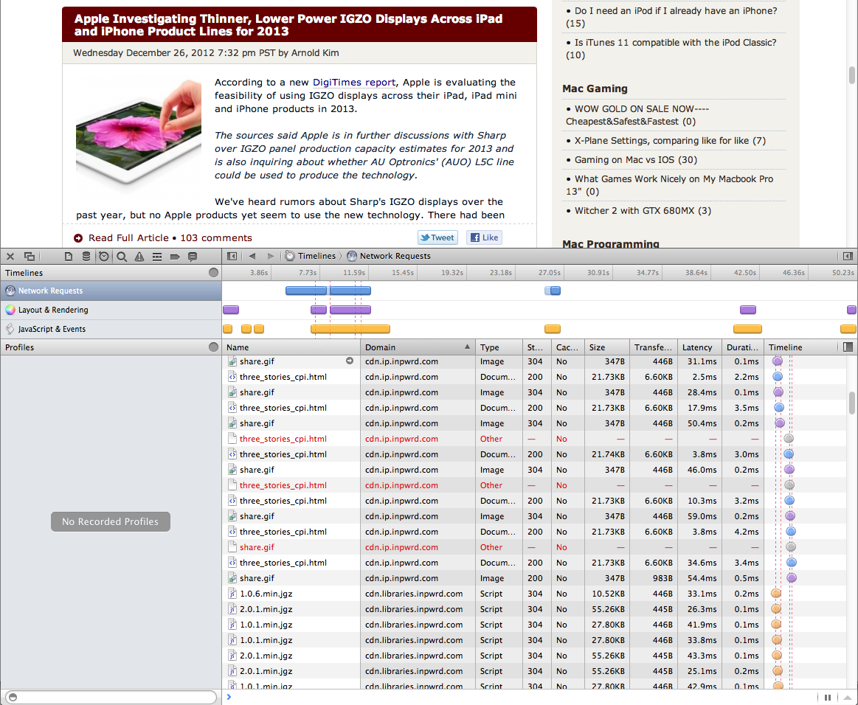Select the Instrument stopwatch toolbar icon

103,256
